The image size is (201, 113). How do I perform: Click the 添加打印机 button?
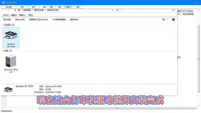tap(20, 19)
